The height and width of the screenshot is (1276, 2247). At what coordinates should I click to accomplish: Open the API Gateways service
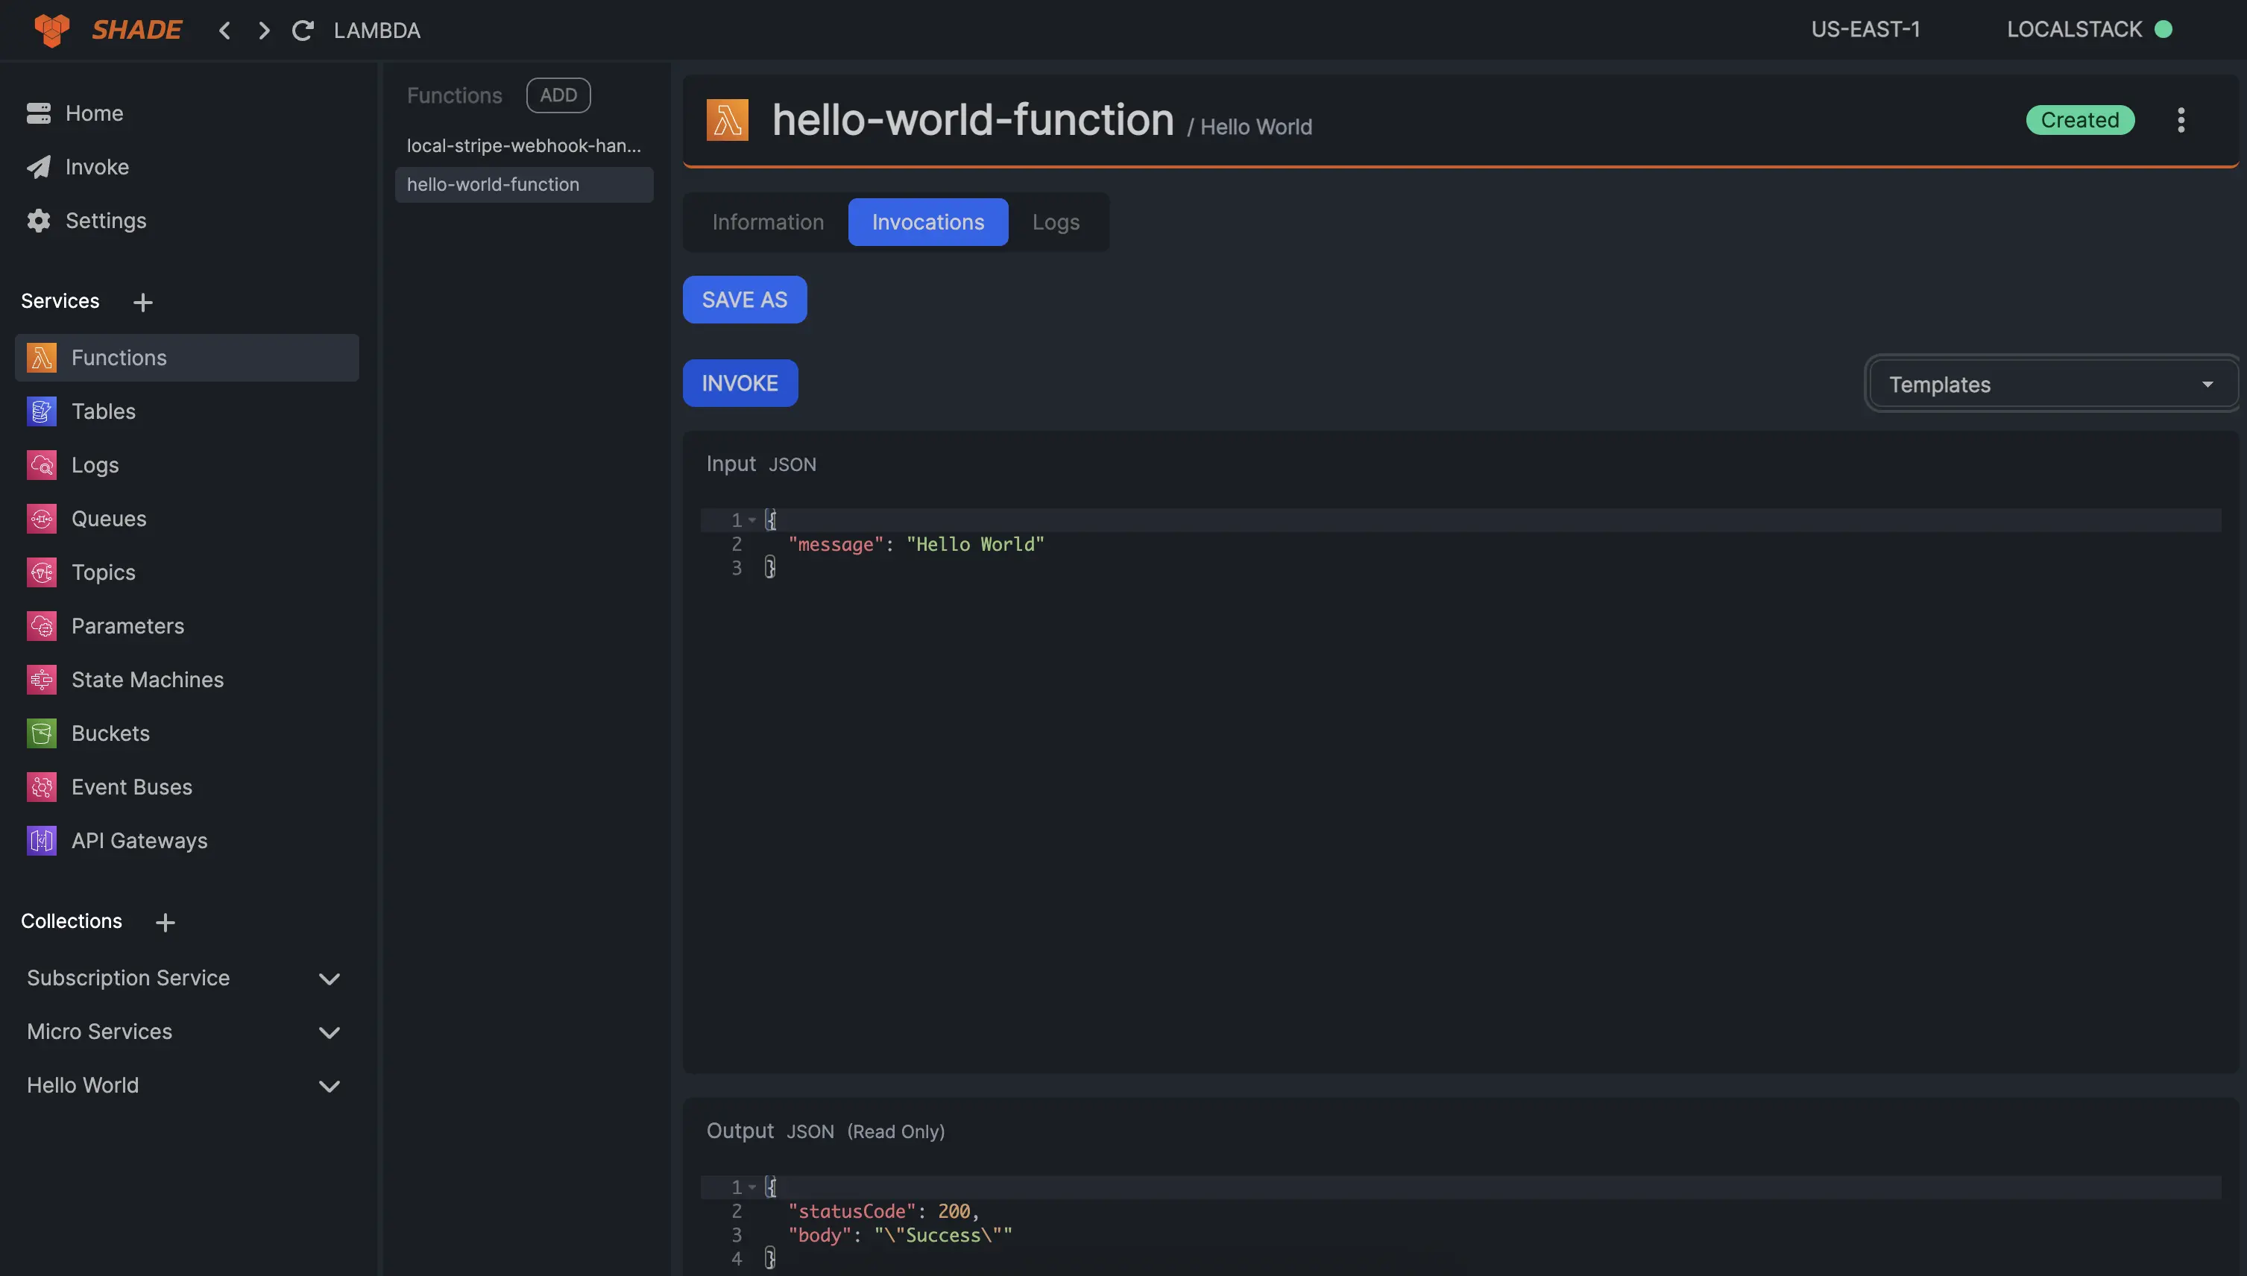point(186,841)
